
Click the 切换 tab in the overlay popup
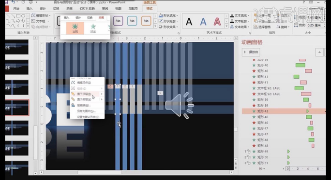[90, 18]
